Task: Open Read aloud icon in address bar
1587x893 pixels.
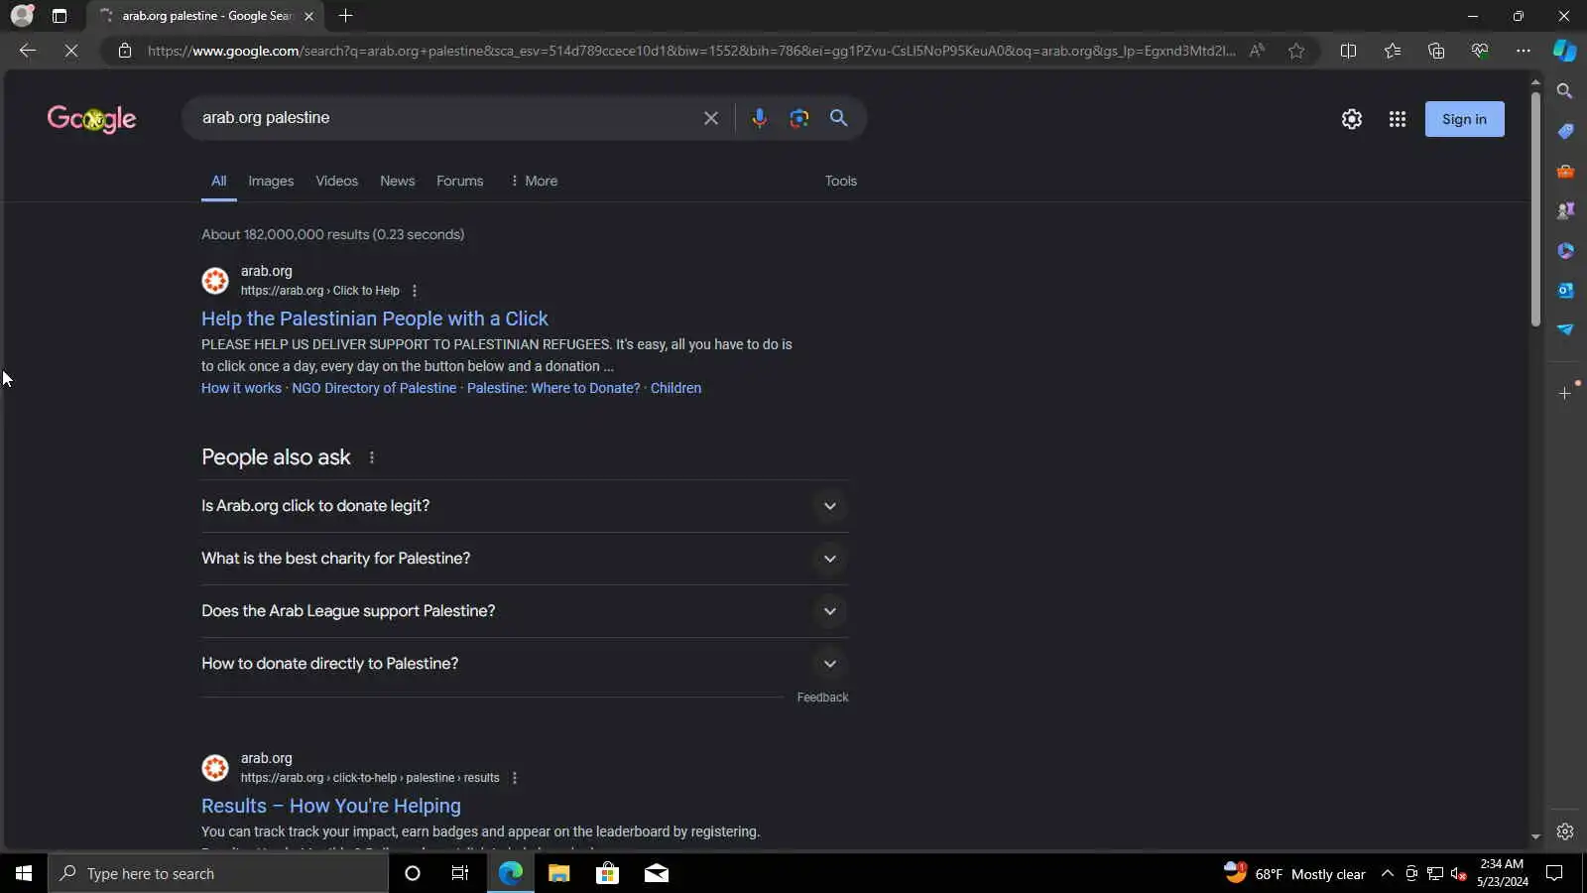Action: tap(1257, 51)
